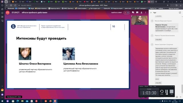Click the «ясно» chat message
The image size is (183, 103).
pos(157,79)
